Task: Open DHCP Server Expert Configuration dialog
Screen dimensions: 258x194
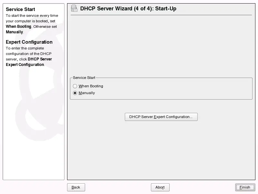Action: [x=161, y=117]
